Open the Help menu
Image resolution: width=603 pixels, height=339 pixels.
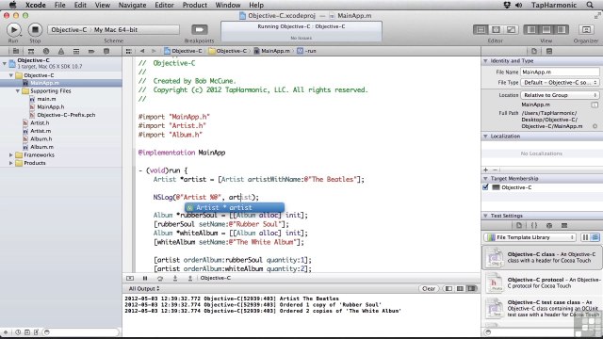click(256, 5)
